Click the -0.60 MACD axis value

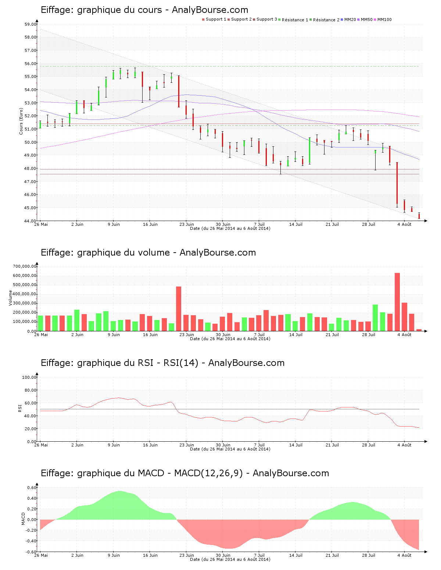(31, 552)
